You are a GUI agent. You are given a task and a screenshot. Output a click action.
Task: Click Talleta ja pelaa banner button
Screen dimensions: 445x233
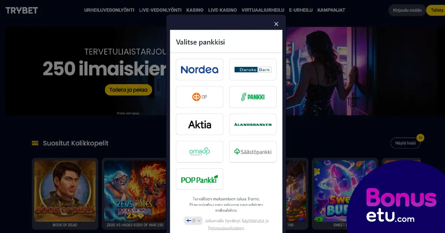[129, 90]
